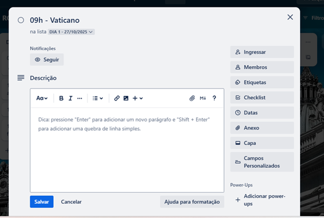
Task: Open editor help question mark icon
Action: [x=214, y=98]
